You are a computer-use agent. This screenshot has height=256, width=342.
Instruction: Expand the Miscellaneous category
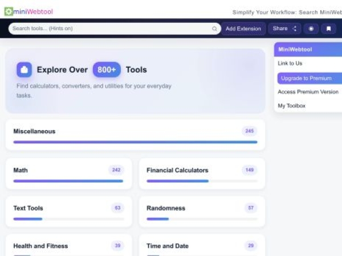coord(34,131)
